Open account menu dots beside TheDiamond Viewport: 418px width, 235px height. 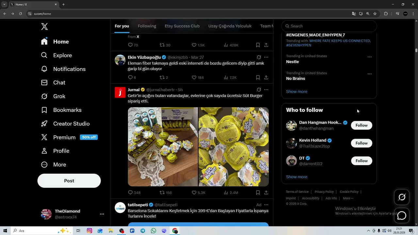[x=102, y=214]
